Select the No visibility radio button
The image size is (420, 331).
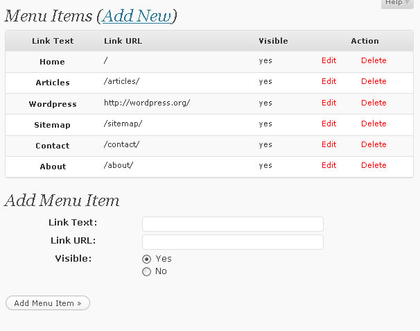pyautogui.click(x=146, y=272)
